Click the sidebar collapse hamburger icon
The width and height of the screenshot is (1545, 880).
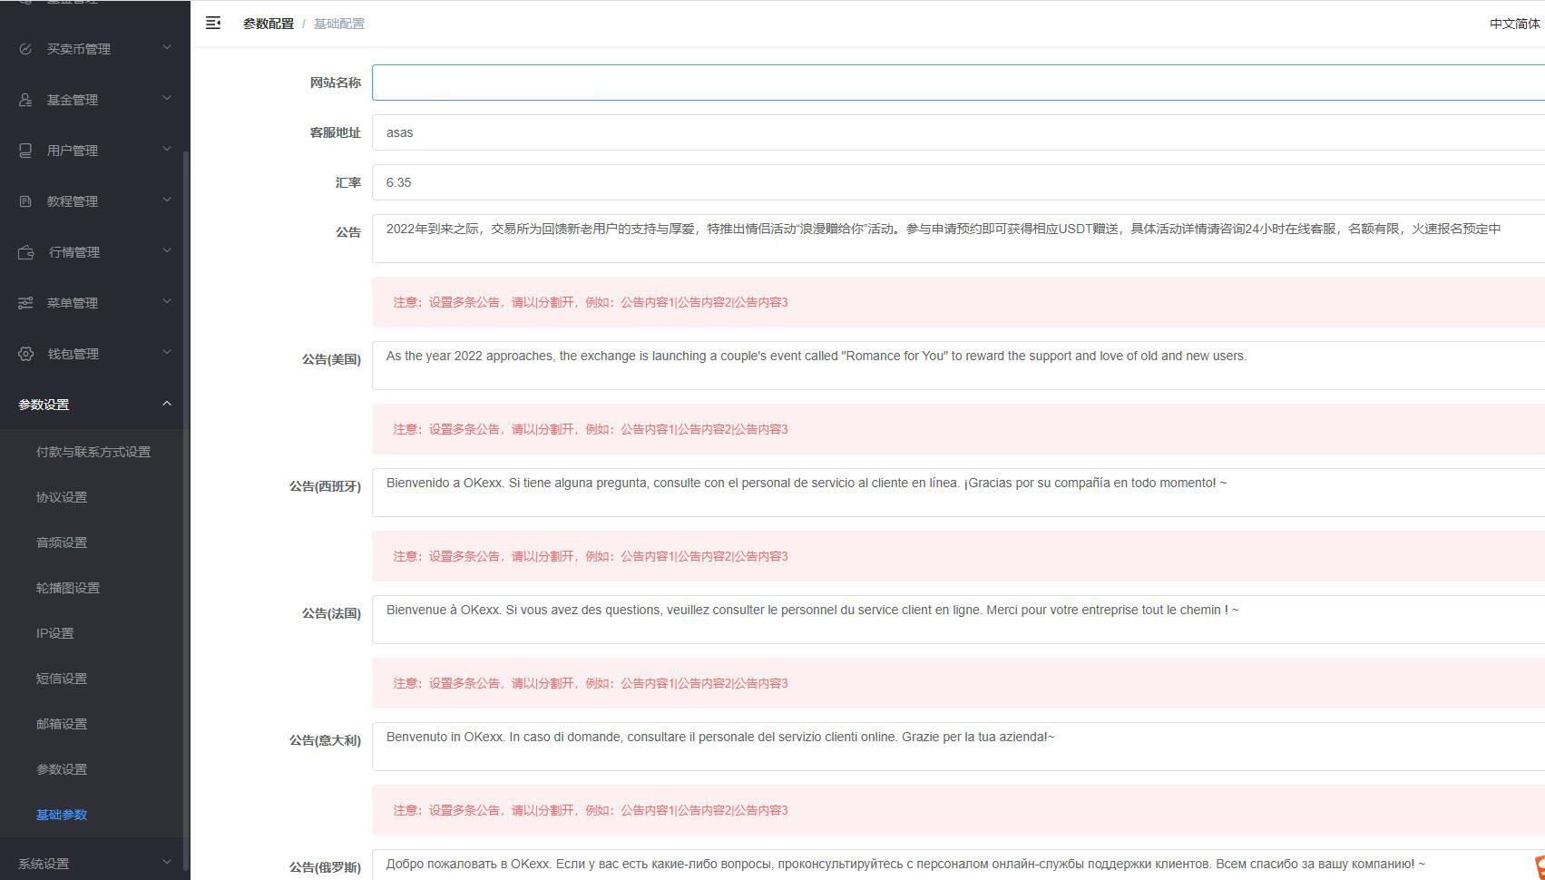click(213, 23)
